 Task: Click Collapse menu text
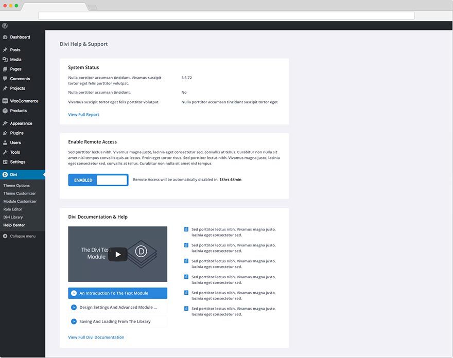(23, 236)
